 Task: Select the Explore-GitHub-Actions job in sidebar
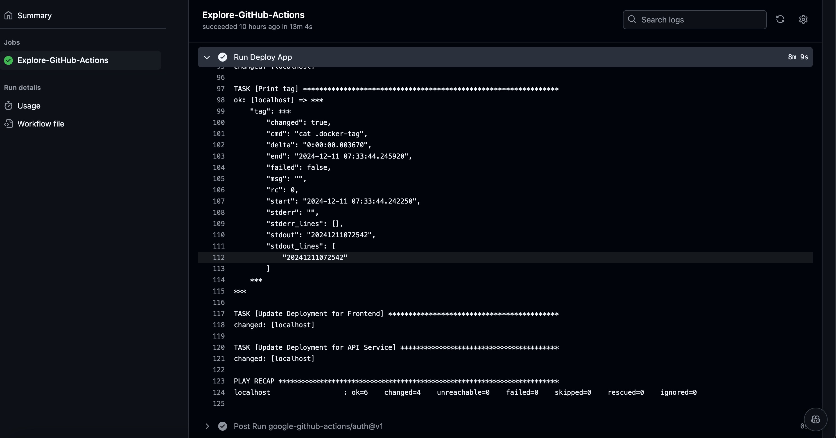coord(80,60)
